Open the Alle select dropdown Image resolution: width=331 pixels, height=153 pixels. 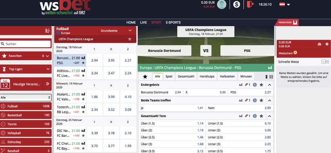(x=26, y=98)
